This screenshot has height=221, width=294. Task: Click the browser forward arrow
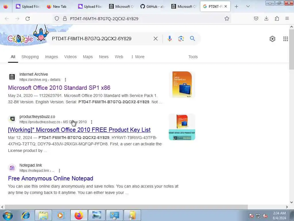[17, 19]
